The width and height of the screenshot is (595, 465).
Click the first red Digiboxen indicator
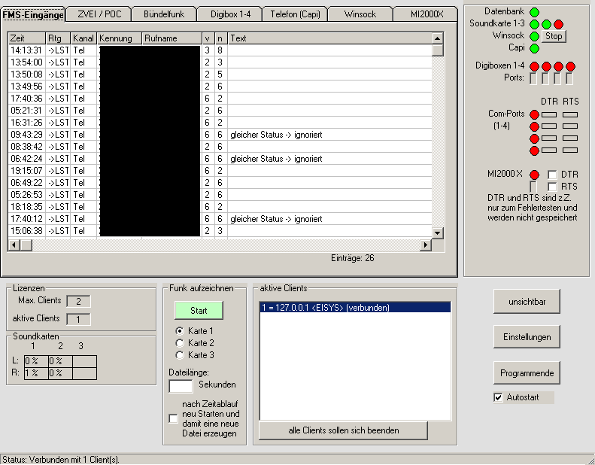point(534,66)
